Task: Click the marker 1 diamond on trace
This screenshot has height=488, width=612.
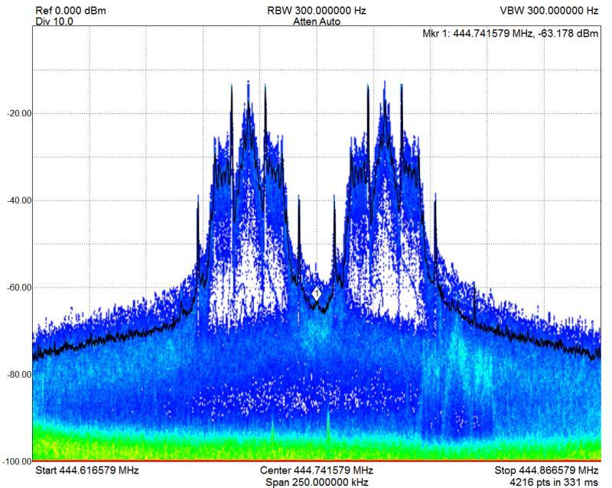Action: 316,293
